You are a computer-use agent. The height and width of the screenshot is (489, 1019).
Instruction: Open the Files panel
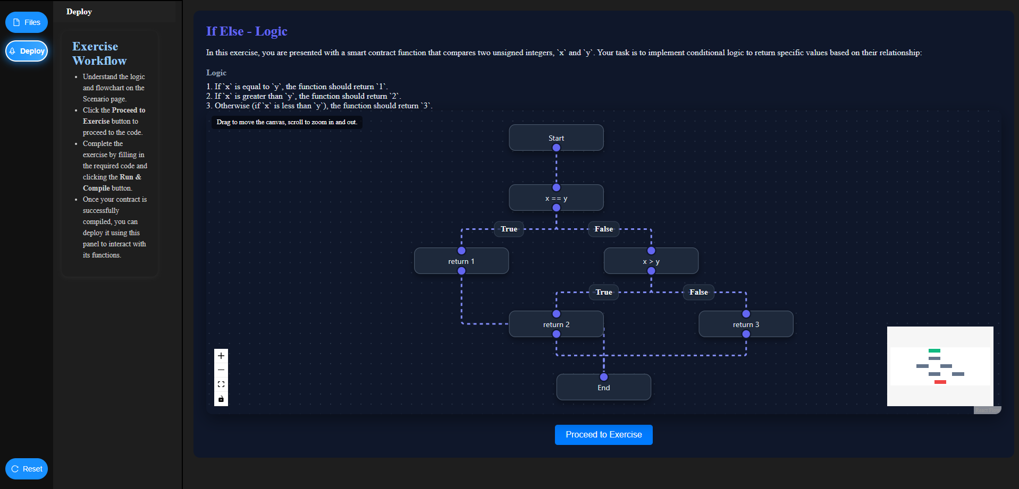tap(26, 22)
